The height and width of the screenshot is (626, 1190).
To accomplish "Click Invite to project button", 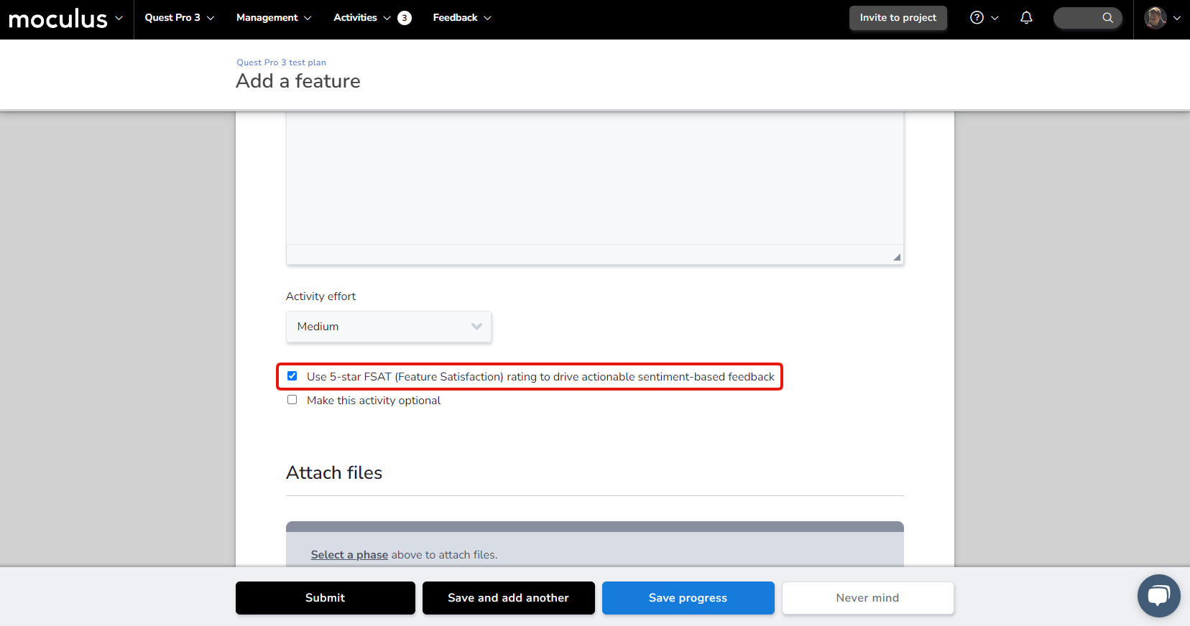I will click(x=898, y=18).
